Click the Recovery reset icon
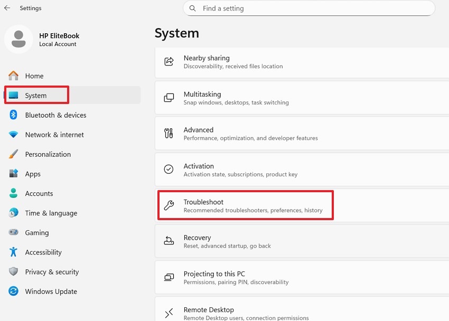Screen dimensions: 449x321 169,241
